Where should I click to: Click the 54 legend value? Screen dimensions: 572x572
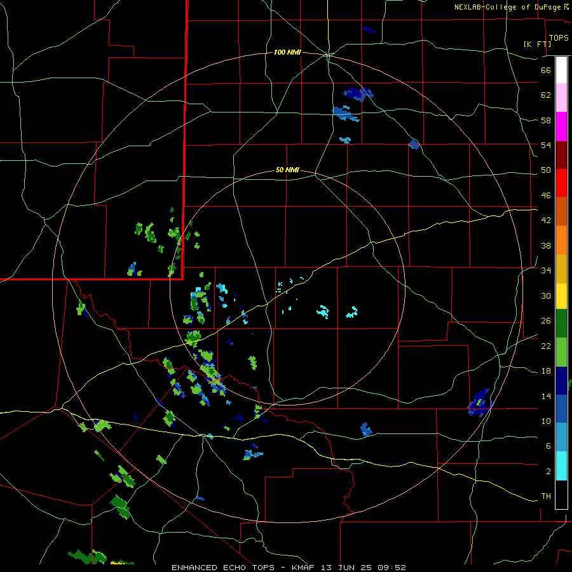point(546,145)
